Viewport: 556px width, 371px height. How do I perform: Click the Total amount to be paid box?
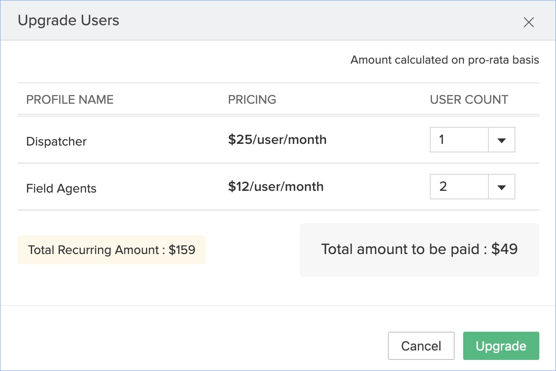click(x=419, y=249)
